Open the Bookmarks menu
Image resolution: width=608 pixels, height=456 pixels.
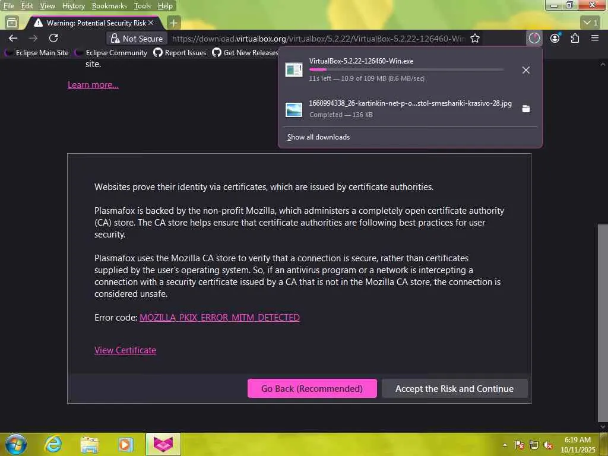(109, 6)
